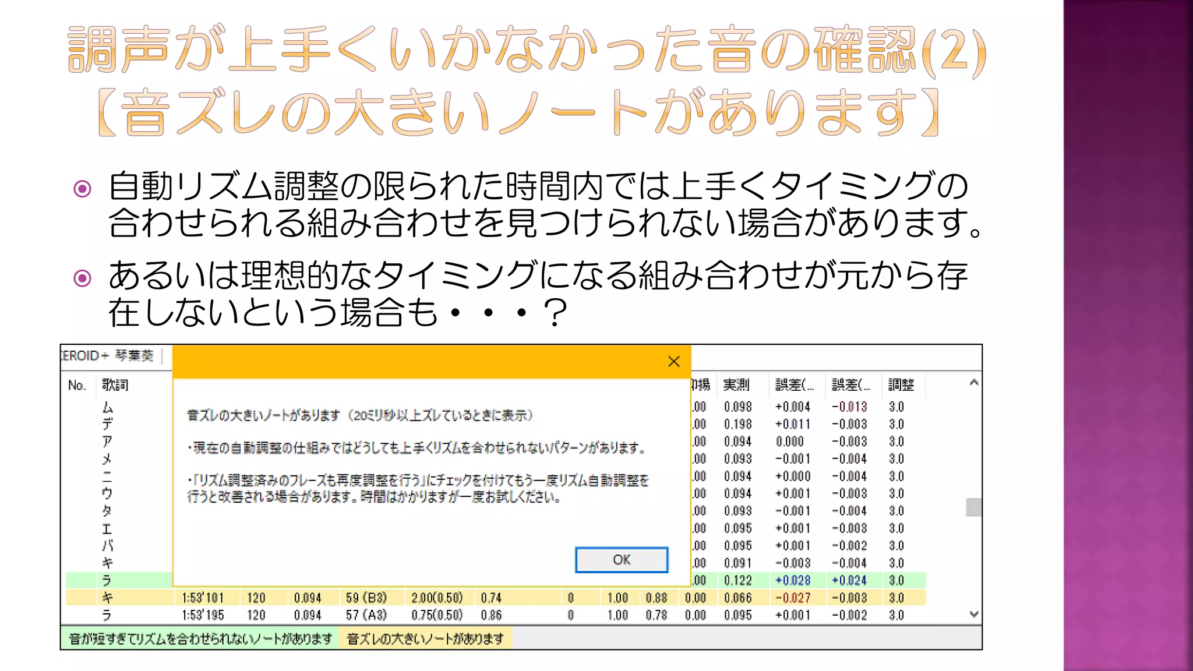
Task: Click the timestamp cell 1:53'101
Action: tap(203, 598)
